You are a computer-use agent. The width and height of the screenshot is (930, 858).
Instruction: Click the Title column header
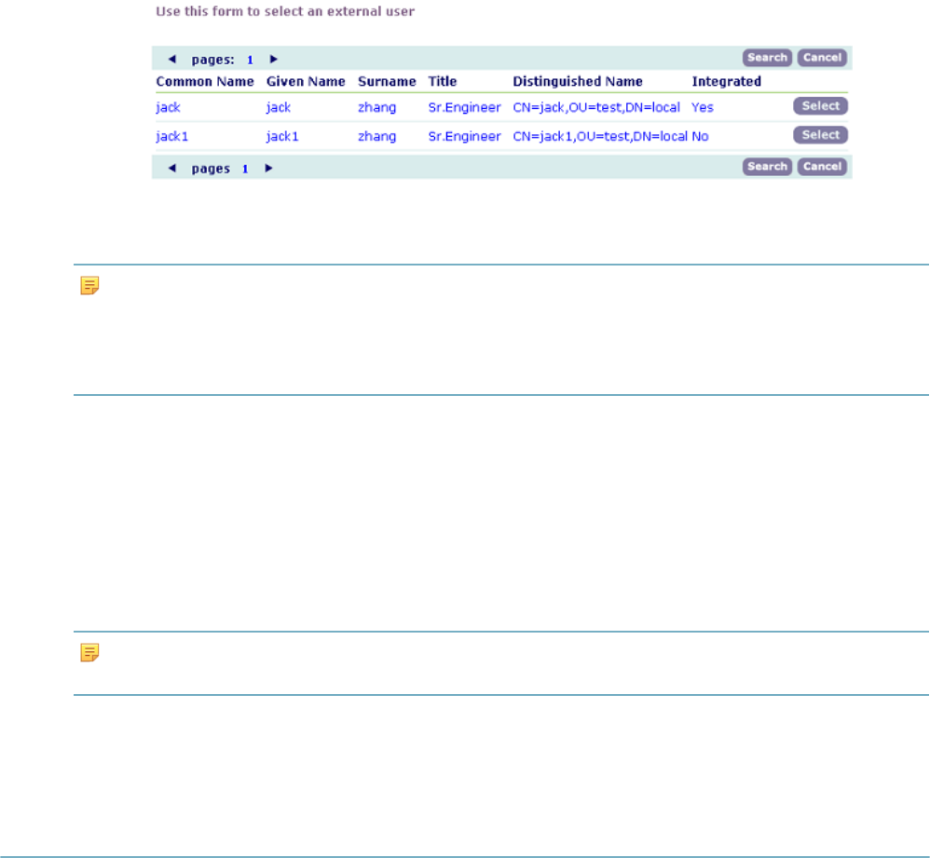(443, 81)
